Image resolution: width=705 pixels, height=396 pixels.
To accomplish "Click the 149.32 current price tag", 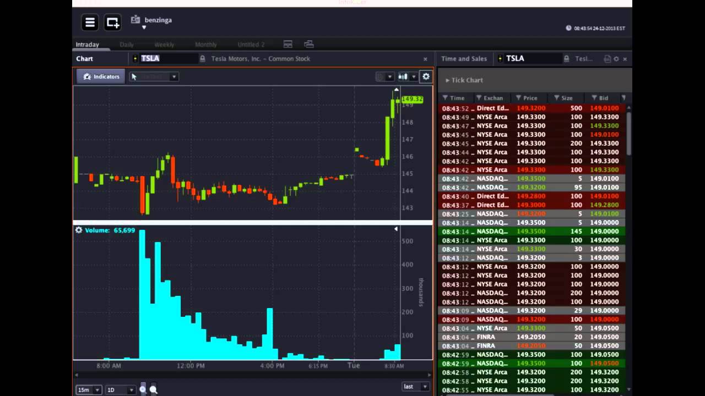I will [412, 99].
